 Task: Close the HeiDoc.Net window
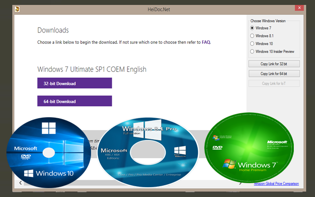[299, 8]
